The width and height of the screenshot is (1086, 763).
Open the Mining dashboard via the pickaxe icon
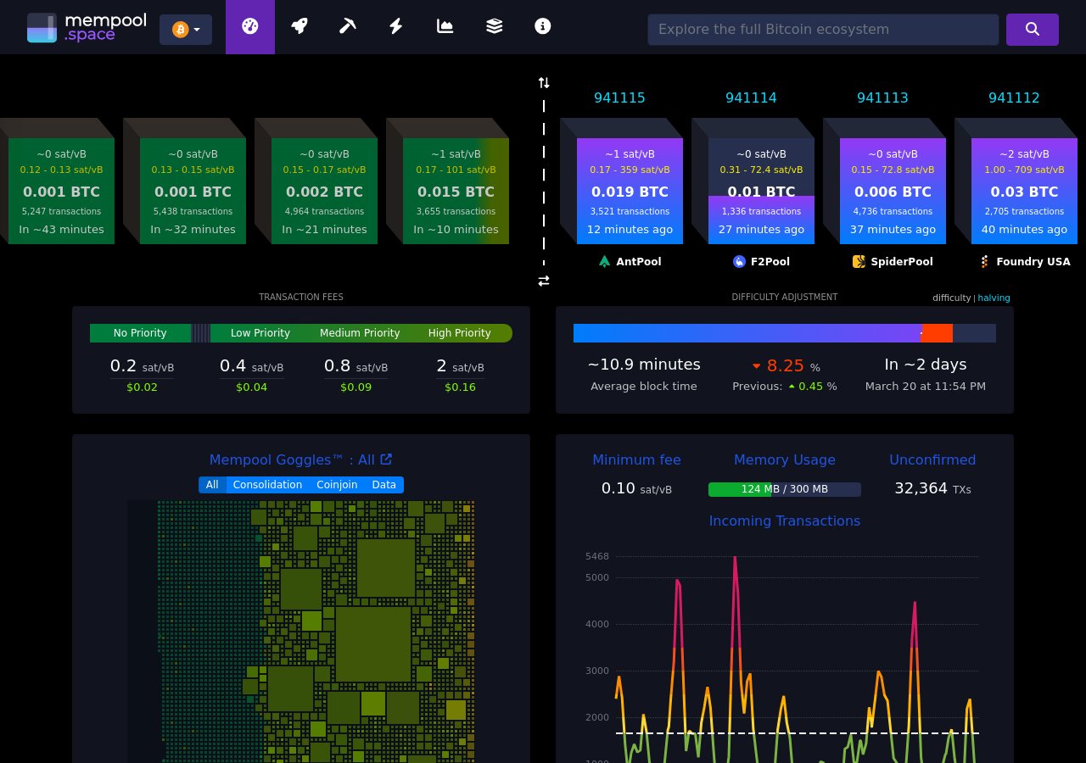click(347, 26)
